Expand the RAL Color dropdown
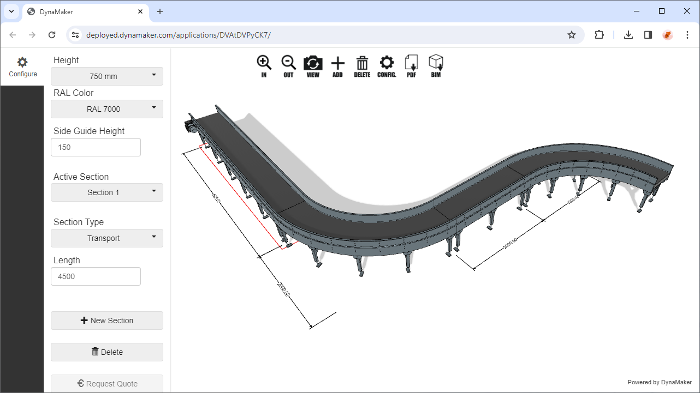The width and height of the screenshot is (700, 393). coord(107,109)
